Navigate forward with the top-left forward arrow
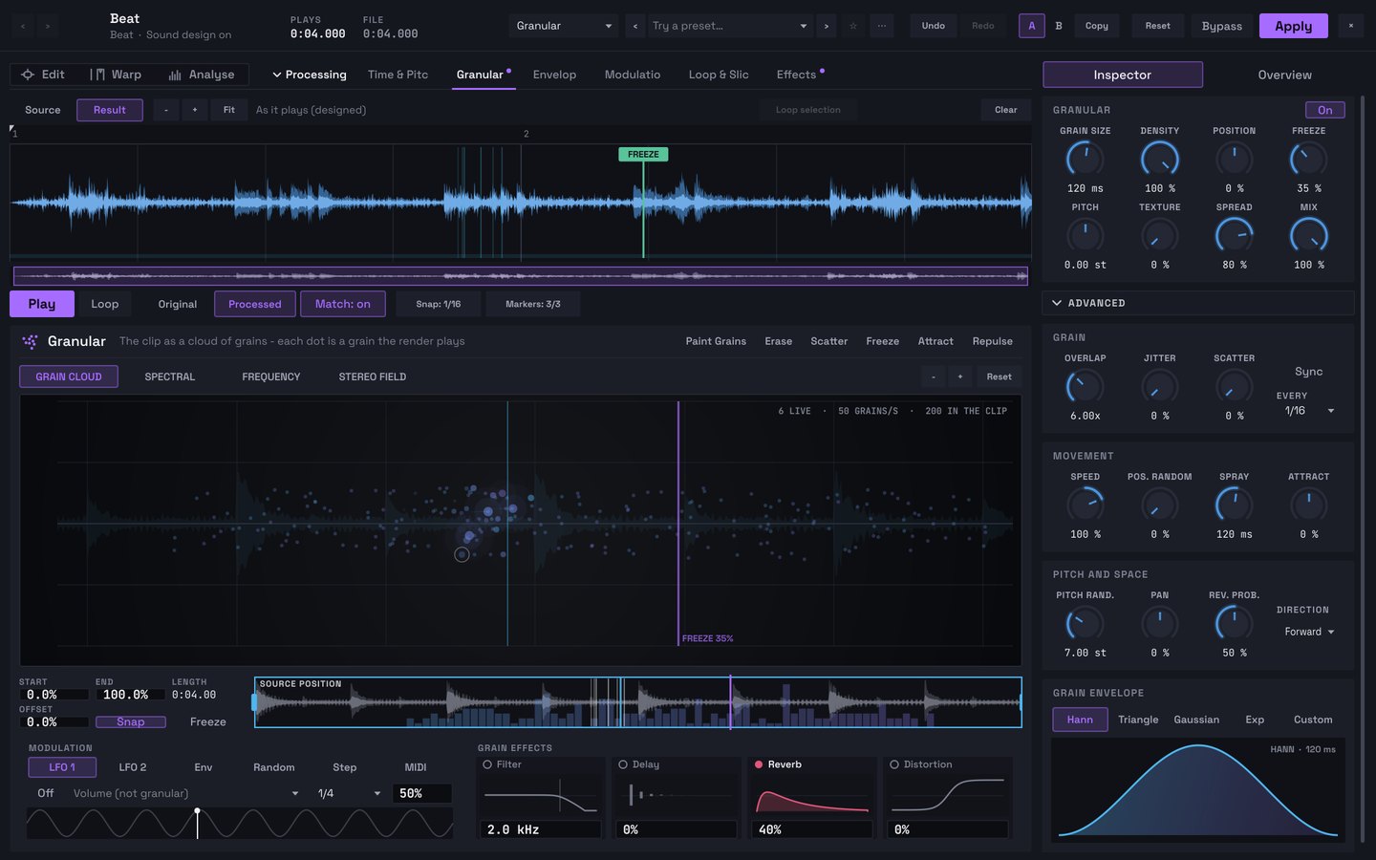 coord(47,26)
